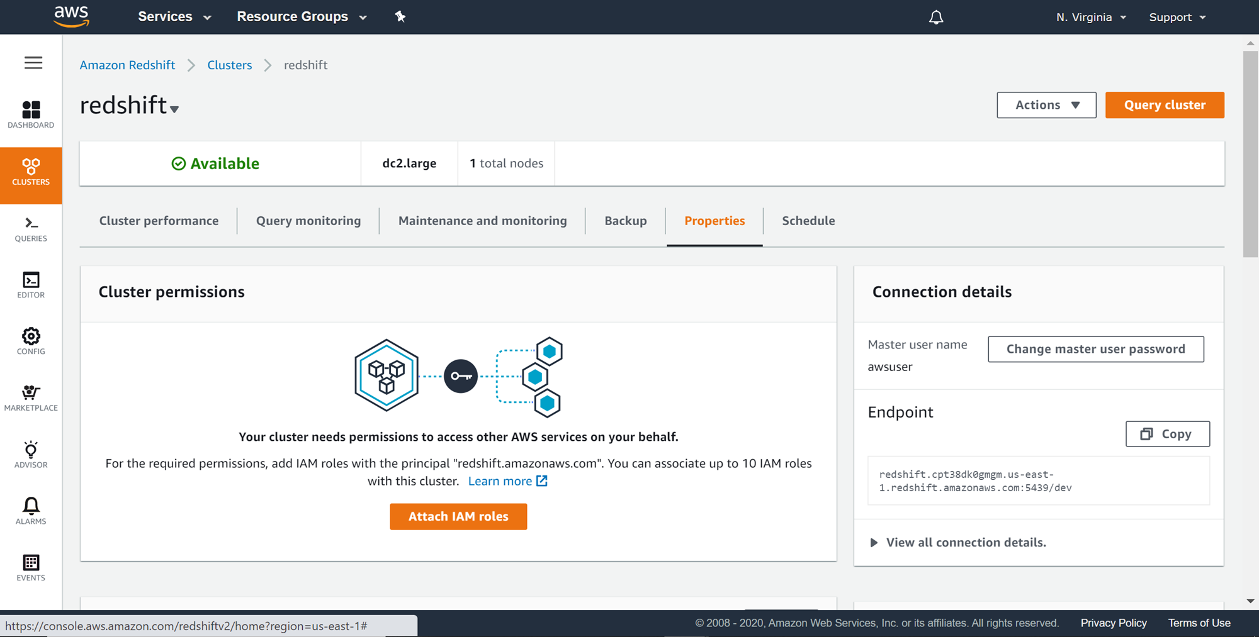Open the N. Virginia region dropdown
This screenshot has width=1259, height=637.
point(1091,17)
